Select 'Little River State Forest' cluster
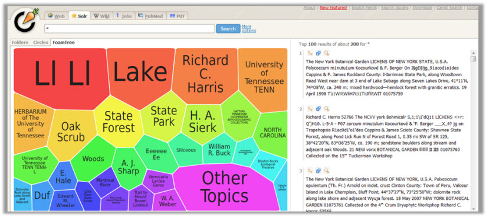Viewport: 486px width, 217px height. click(88, 196)
